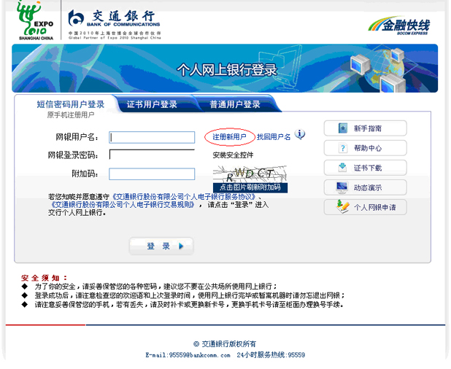Open the 个人电子银行交易规则 link
The height and width of the screenshot is (369, 451).
123,204
